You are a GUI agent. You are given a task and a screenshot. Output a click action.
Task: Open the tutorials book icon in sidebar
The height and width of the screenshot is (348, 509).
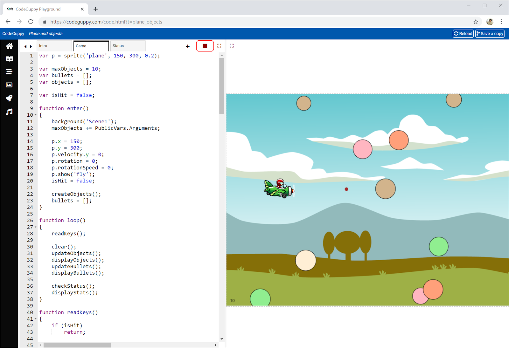point(9,58)
